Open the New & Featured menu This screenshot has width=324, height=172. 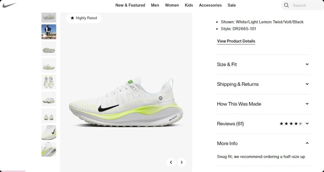point(130,5)
